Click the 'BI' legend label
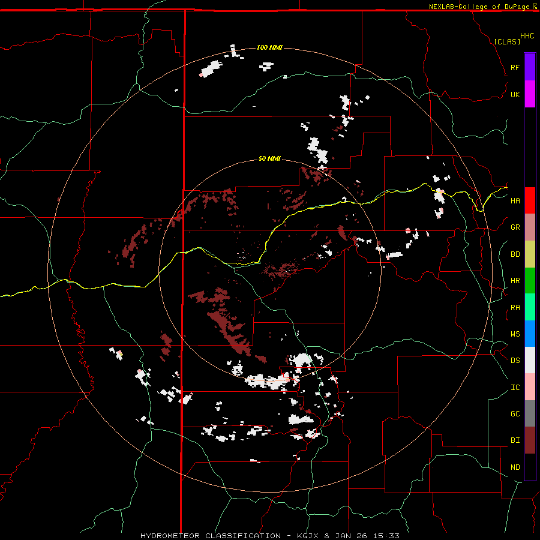The width and height of the screenshot is (540, 540). pyautogui.click(x=515, y=440)
